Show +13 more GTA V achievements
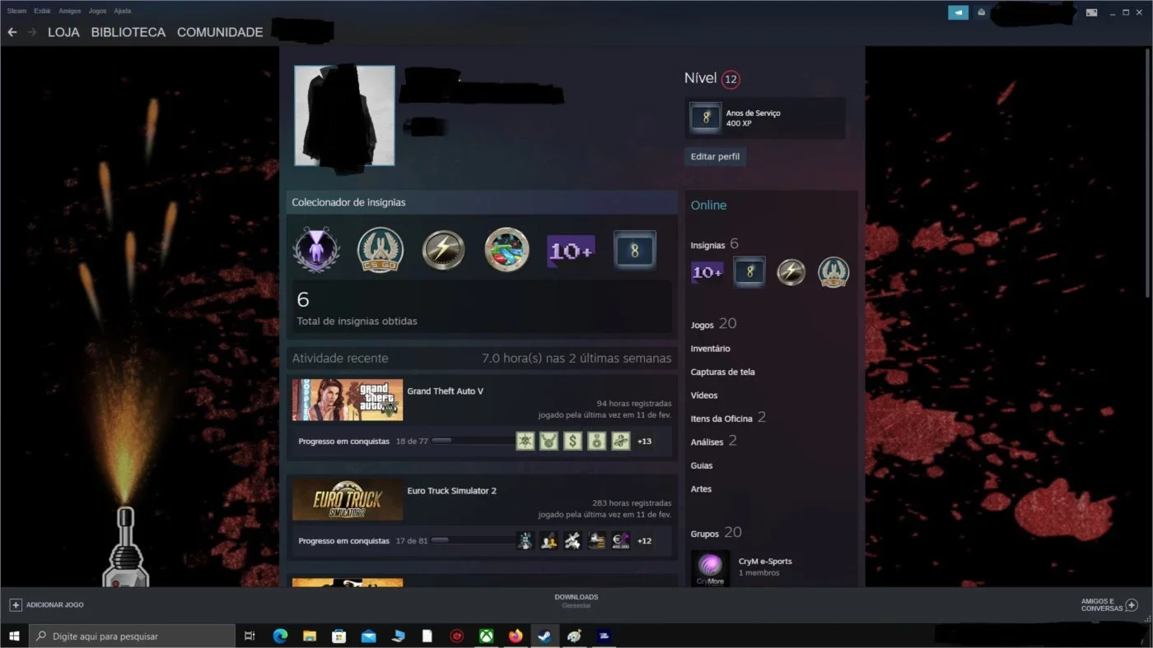 click(x=644, y=441)
